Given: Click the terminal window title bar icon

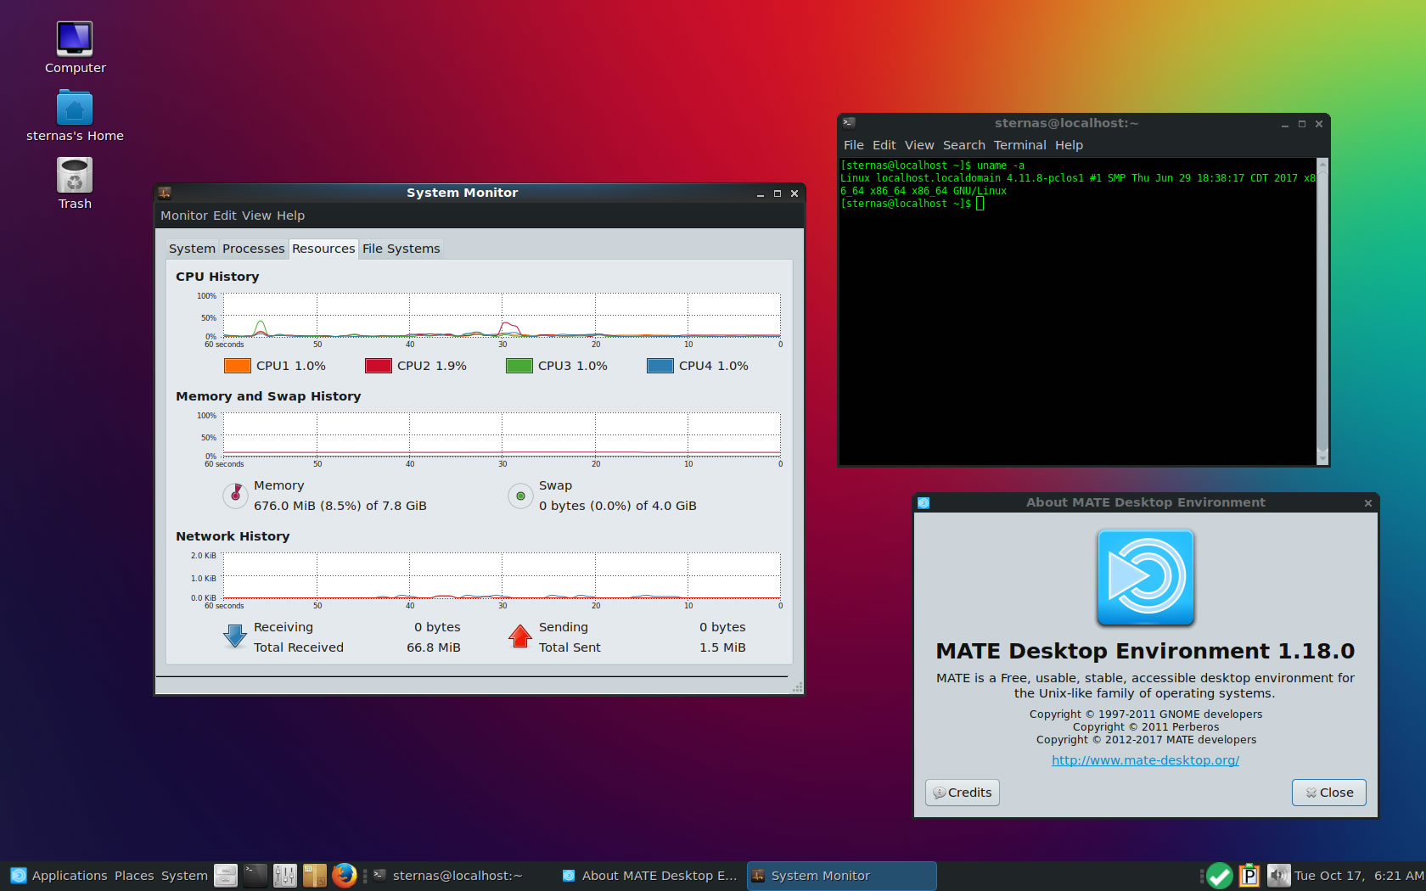Looking at the screenshot, I should pyautogui.click(x=849, y=123).
